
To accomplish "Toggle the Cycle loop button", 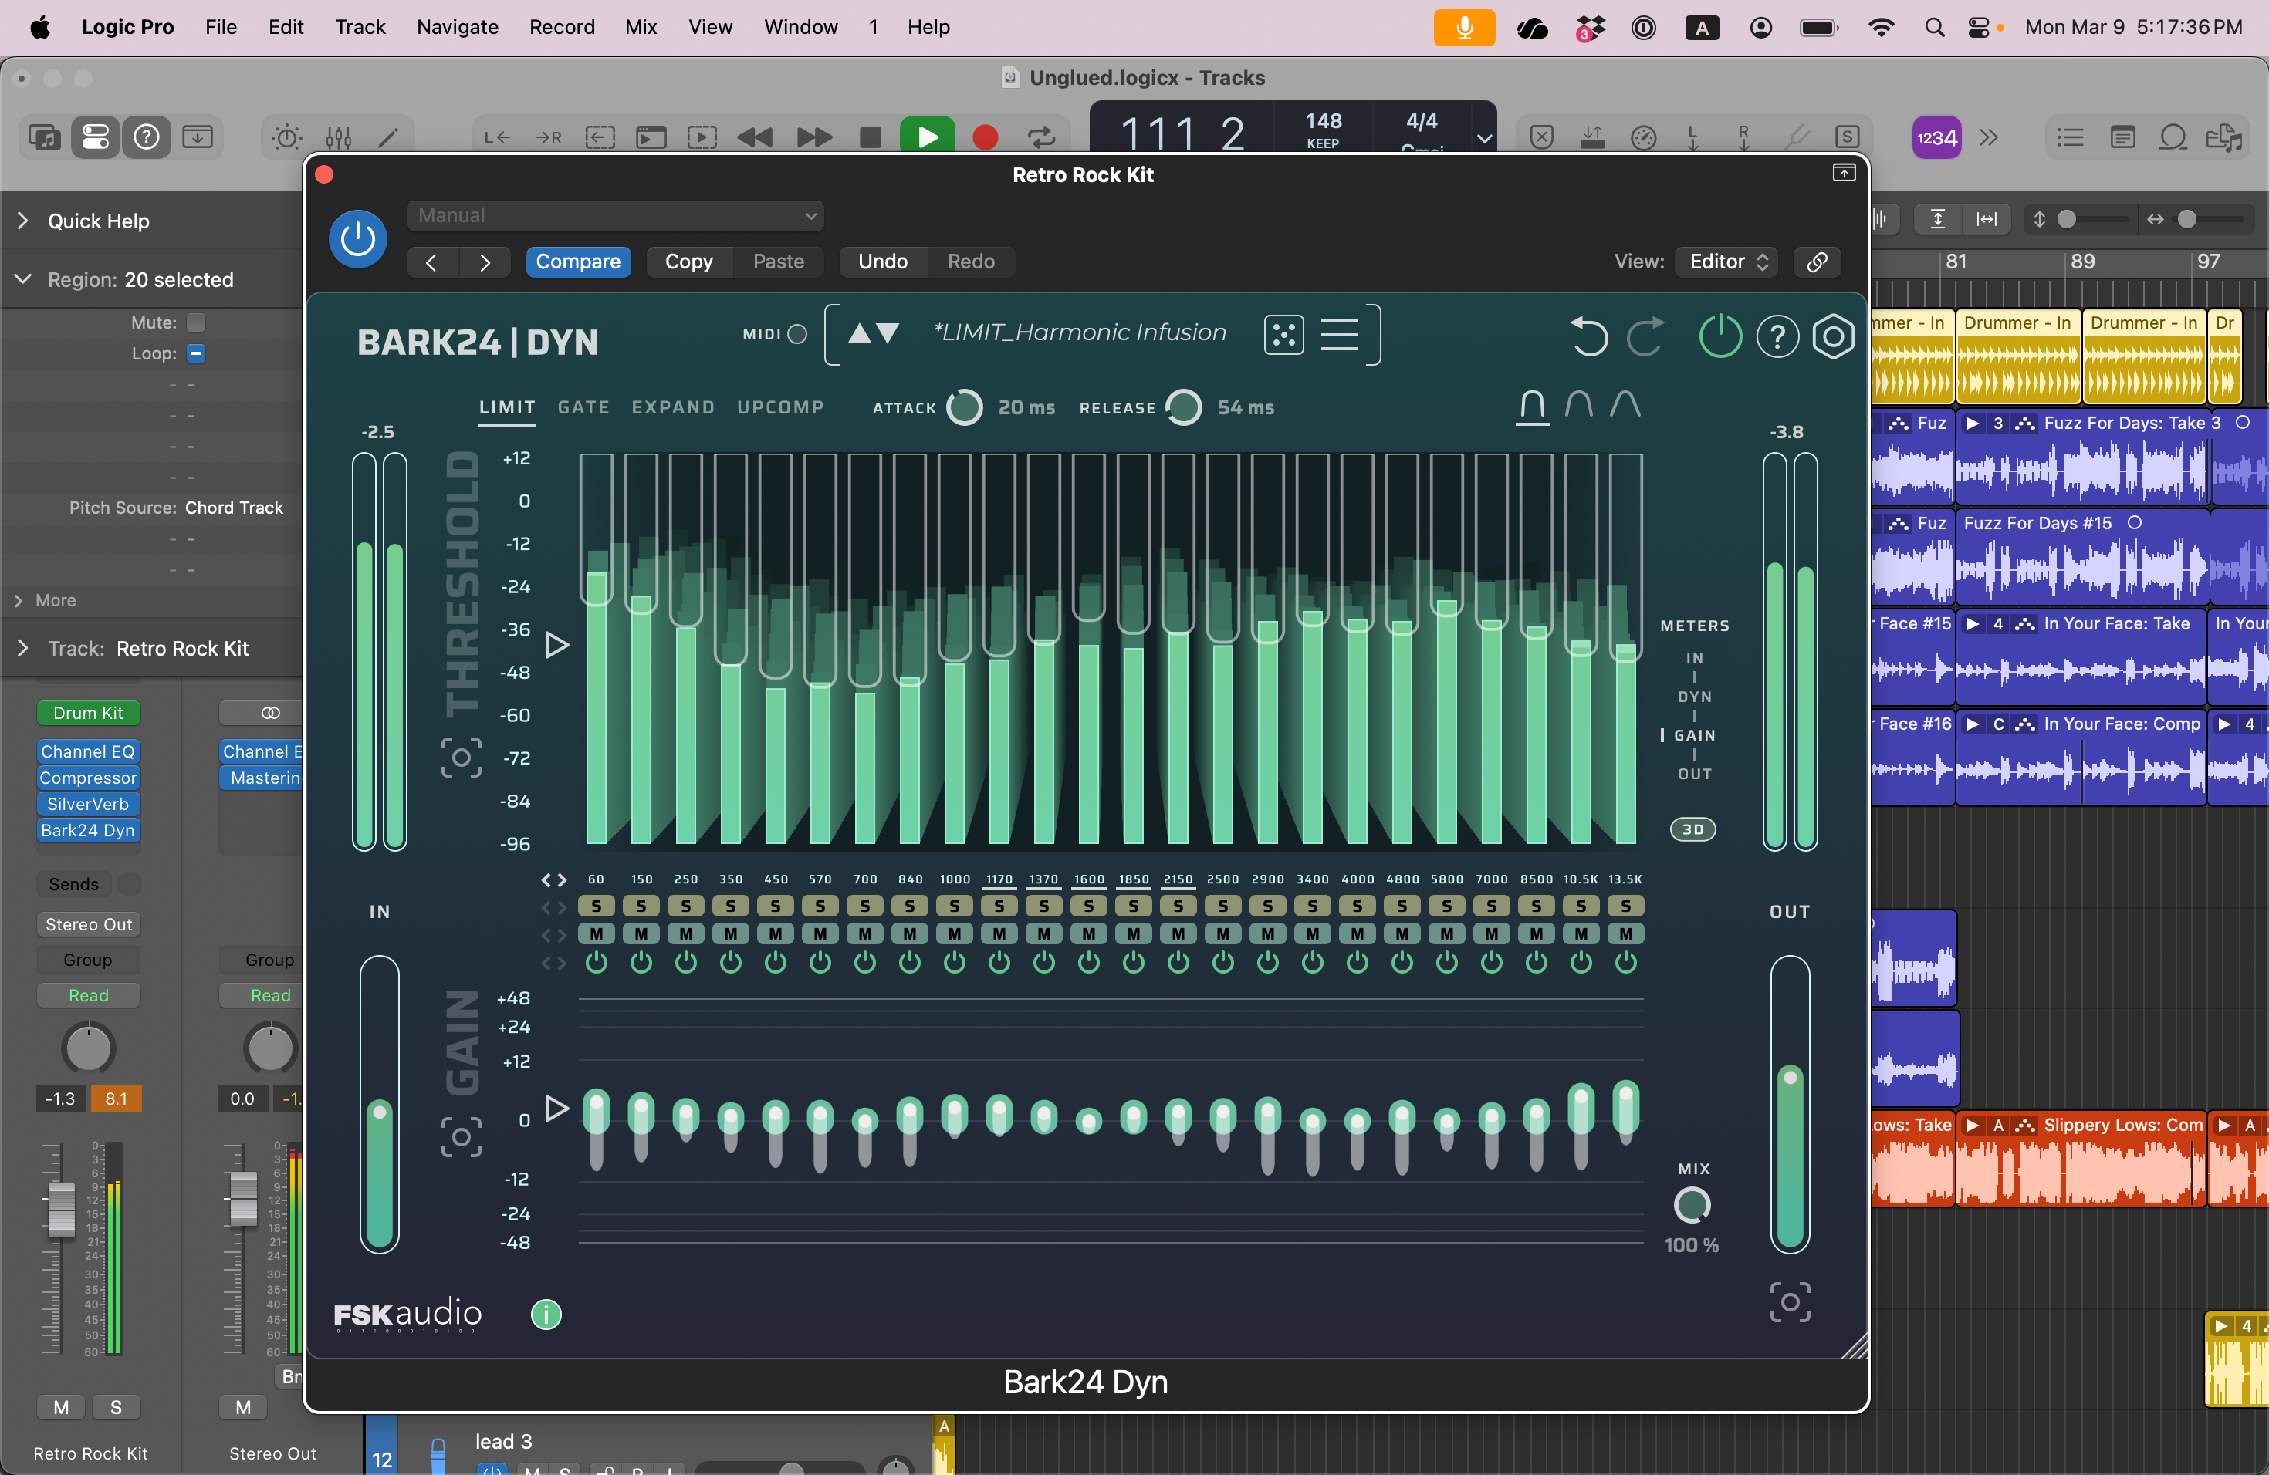I will tap(1041, 137).
